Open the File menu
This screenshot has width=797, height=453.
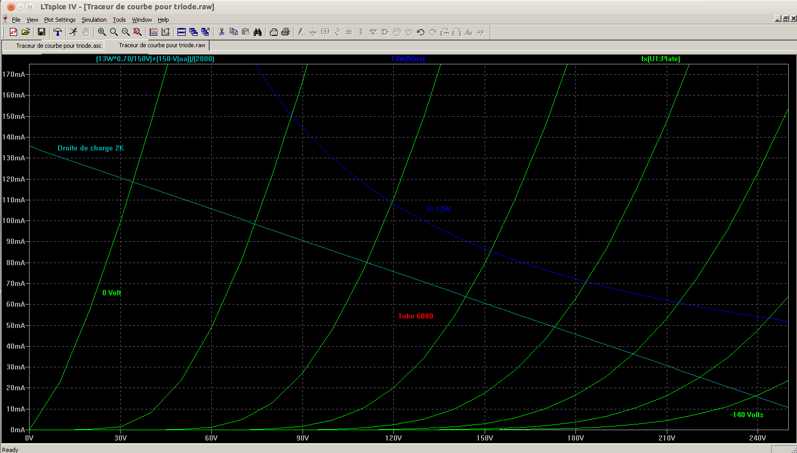pos(16,20)
